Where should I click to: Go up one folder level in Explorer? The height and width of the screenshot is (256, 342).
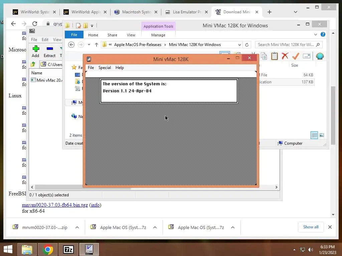pyautogui.click(x=97, y=45)
